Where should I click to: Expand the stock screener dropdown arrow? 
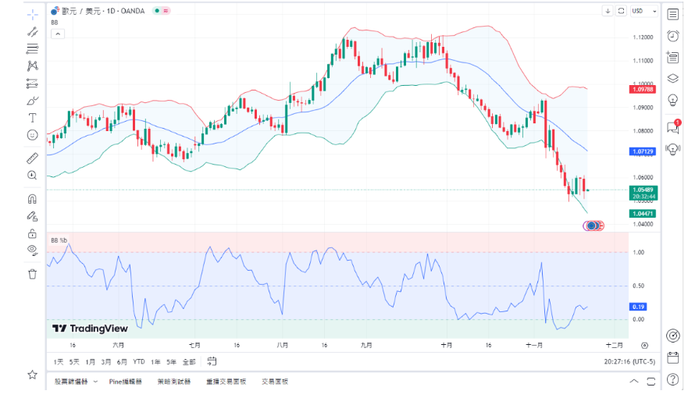95,382
